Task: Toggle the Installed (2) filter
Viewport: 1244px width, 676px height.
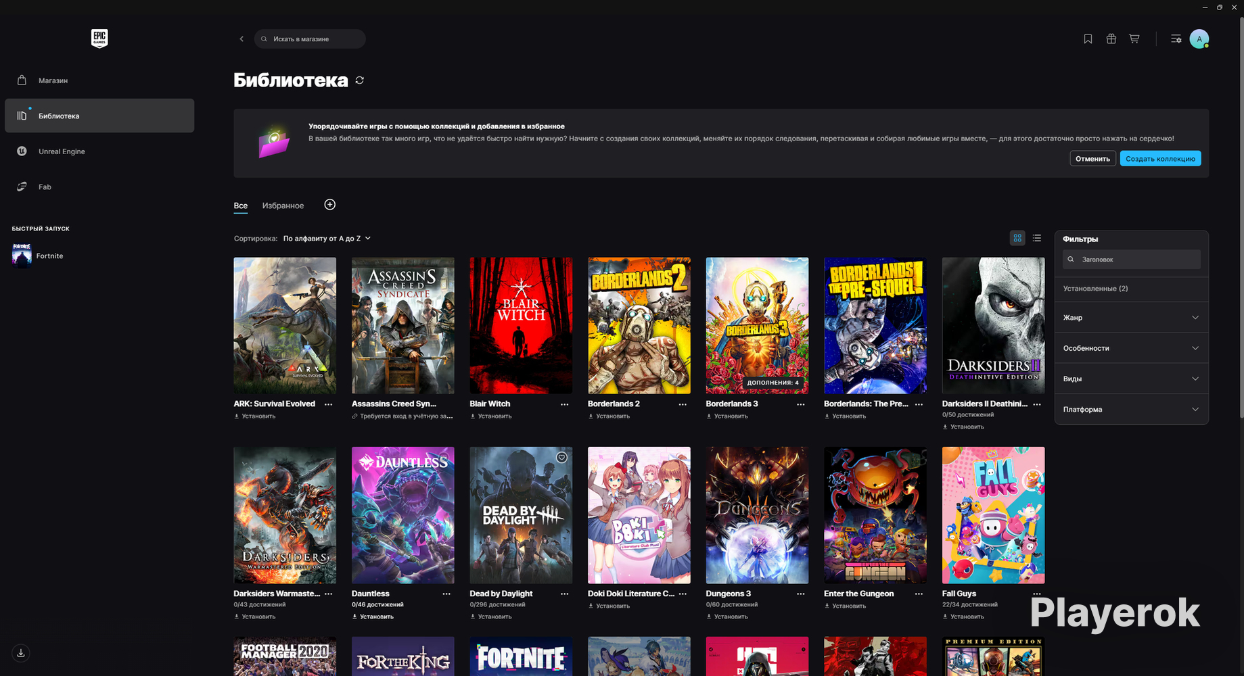Action: (1131, 289)
